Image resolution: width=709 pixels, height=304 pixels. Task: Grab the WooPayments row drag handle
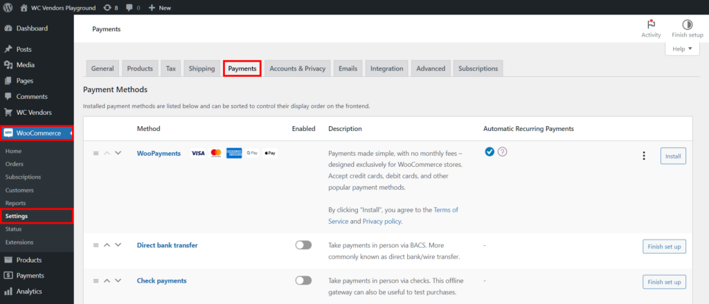pos(96,153)
